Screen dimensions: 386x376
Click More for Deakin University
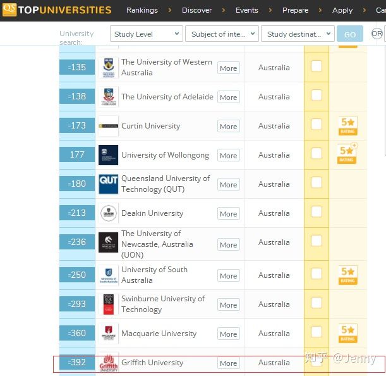(229, 214)
